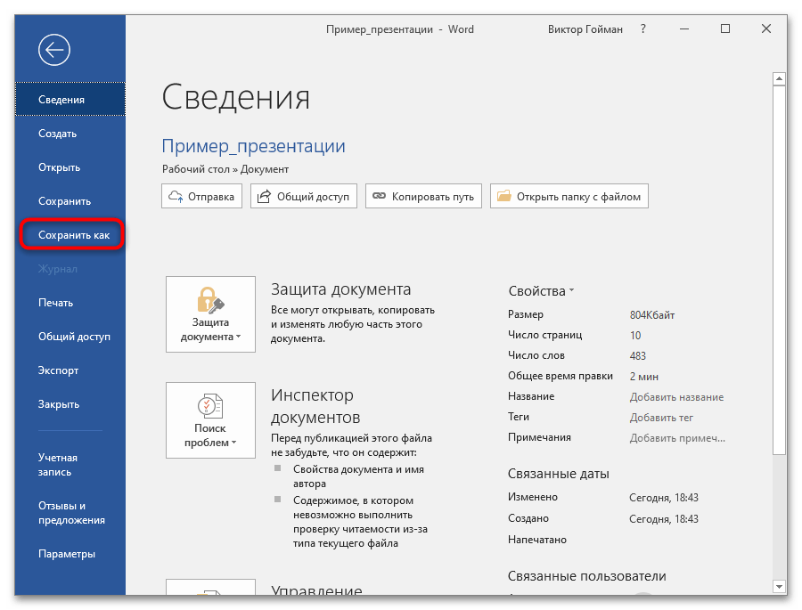Click the Добавить примеч... field
Image resolution: width=802 pixels, height=610 pixels.
click(677, 438)
